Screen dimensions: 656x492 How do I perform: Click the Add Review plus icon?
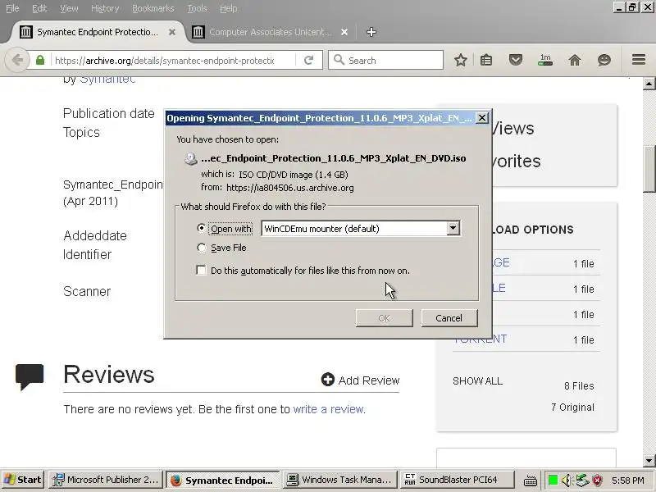point(327,380)
